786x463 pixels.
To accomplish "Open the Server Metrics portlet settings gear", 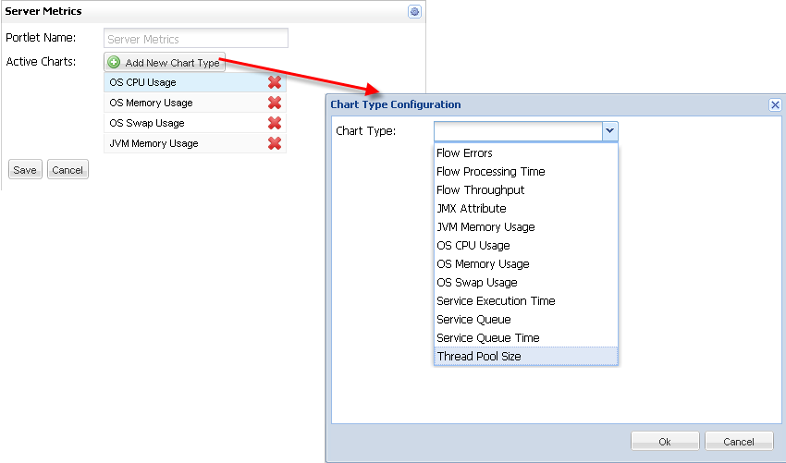I will (414, 11).
